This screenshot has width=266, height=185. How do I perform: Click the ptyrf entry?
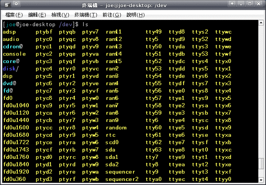coord(67,179)
